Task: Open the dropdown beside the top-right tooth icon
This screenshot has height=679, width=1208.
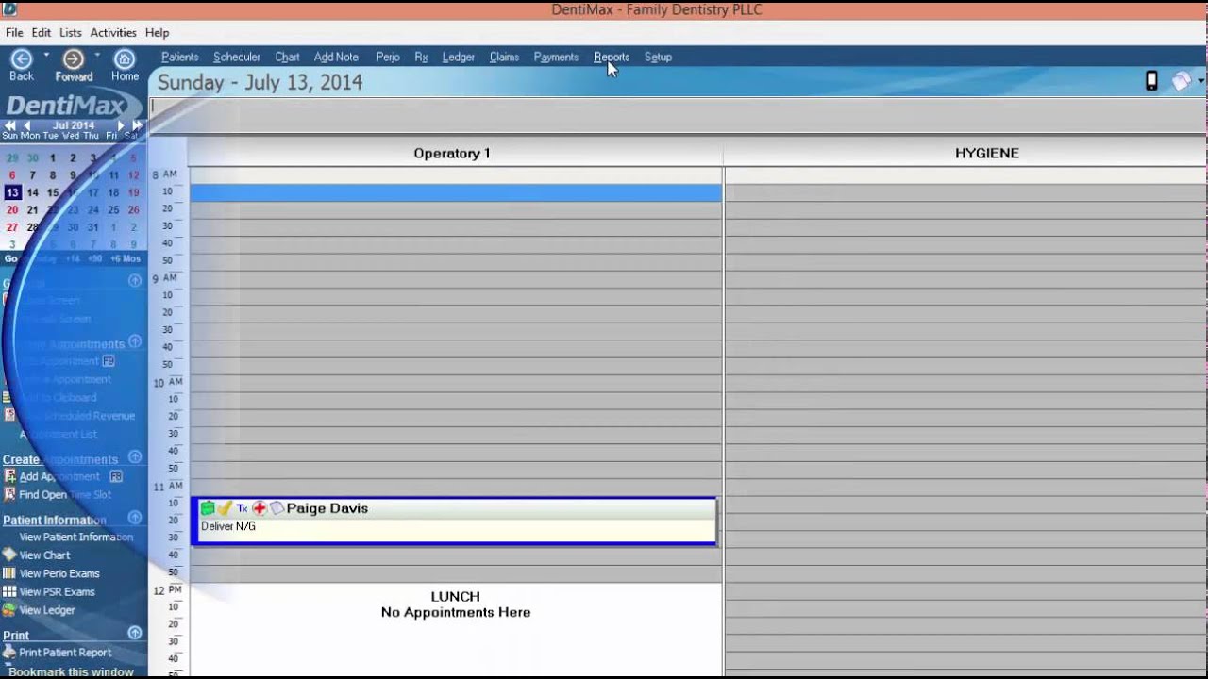Action: (x=1200, y=81)
